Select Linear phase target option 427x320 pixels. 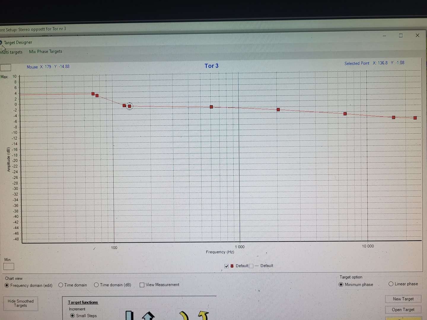click(391, 284)
